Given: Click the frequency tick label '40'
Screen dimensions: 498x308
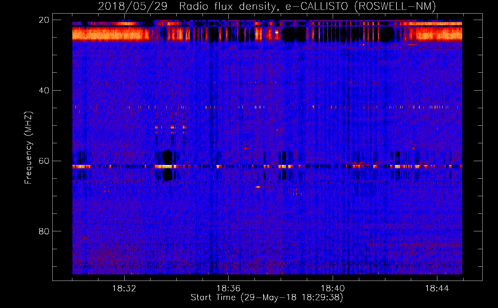Looking at the screenshot, I should pos(44,91).
